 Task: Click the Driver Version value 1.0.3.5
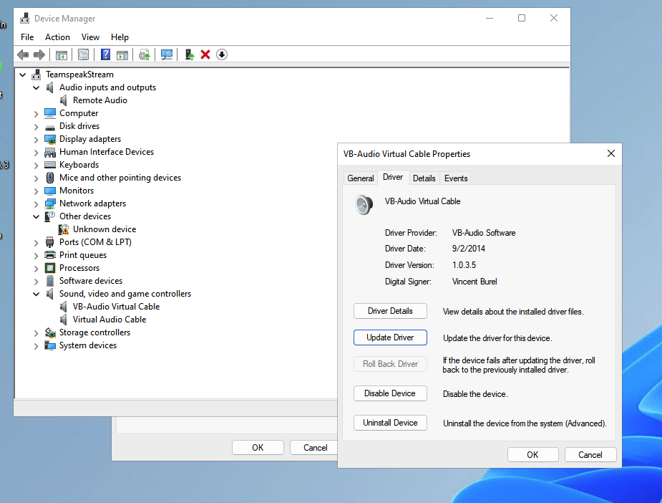pos(464,265)
